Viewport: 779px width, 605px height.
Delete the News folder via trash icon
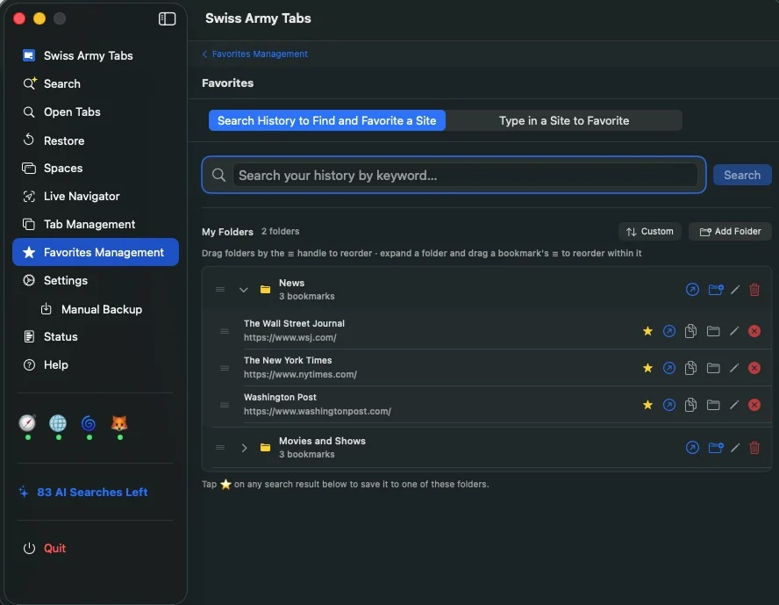754,289
